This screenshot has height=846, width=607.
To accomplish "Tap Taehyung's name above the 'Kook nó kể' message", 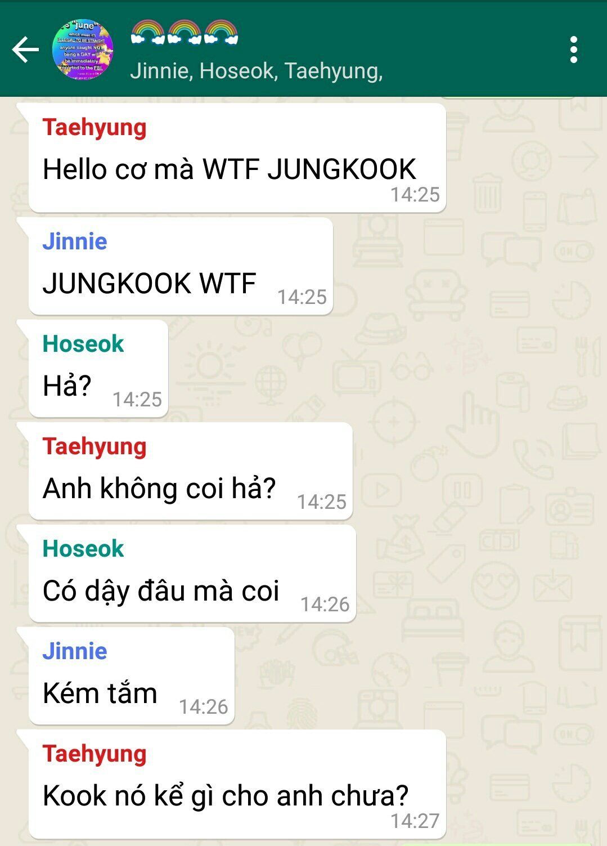I will (95, 754).
